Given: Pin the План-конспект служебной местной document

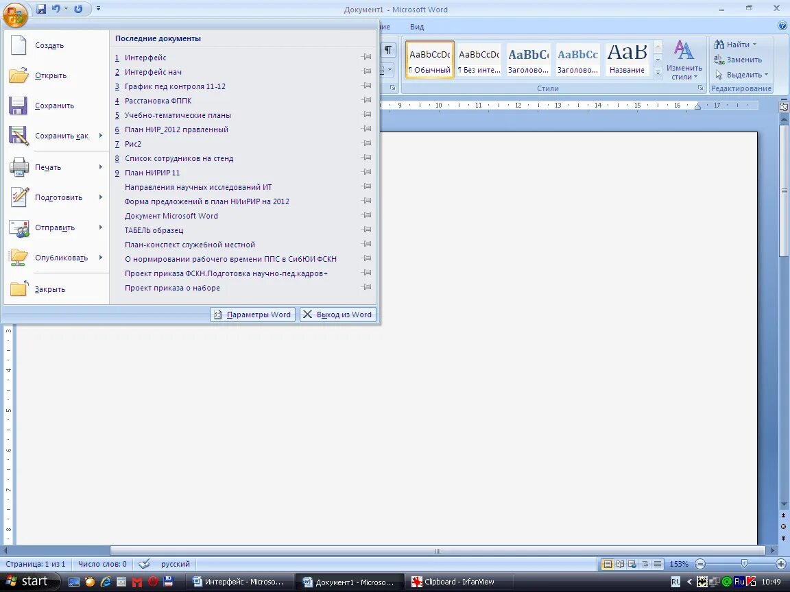Looking at the screenshot, I should [367, 244].
